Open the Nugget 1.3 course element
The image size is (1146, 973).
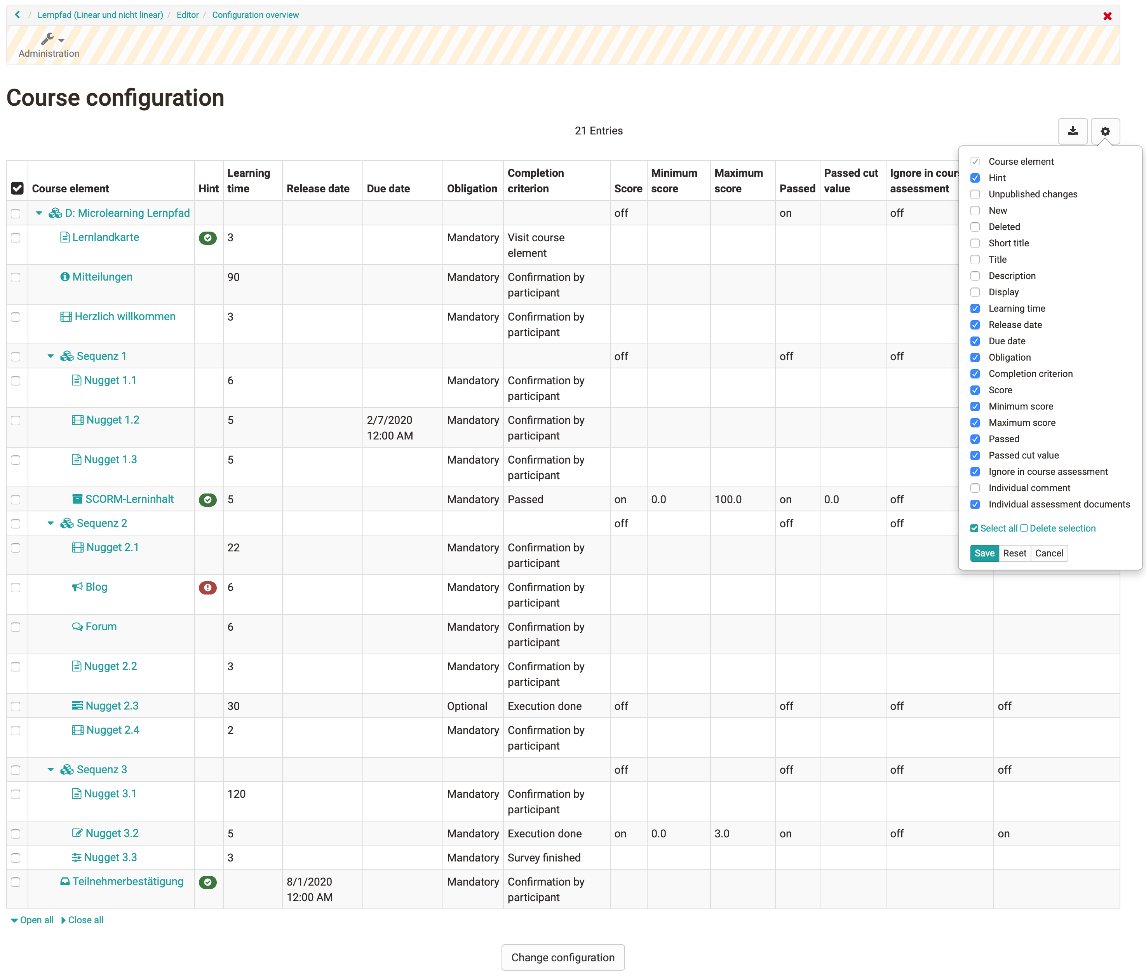coord(110,459)
